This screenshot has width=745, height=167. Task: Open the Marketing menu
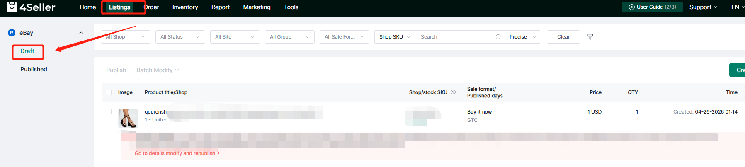pyautogui.click(x=257, y=7)
